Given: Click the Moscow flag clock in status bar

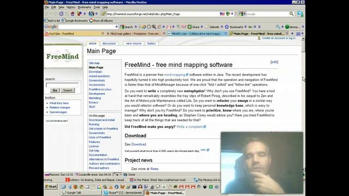Looking at the screenshot, I should coord(59,175).
